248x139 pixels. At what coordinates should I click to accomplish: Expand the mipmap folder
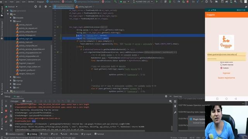[10, 81]
